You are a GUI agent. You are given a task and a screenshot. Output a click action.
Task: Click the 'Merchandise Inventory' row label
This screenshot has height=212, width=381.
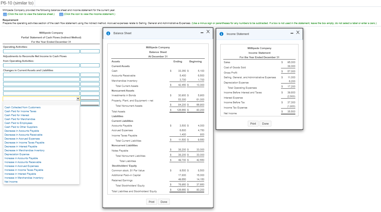click(x=124, y=81)
